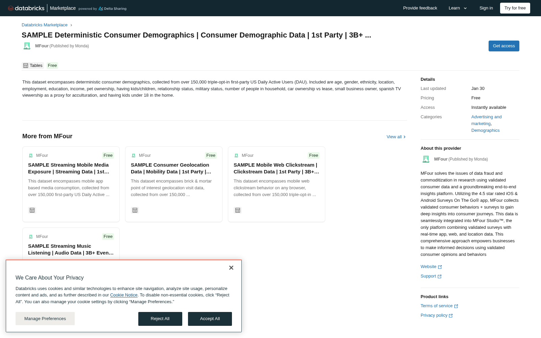Click Free badge on Streaming Mobile Media card
541x338 pixels.
coord(108,155)
